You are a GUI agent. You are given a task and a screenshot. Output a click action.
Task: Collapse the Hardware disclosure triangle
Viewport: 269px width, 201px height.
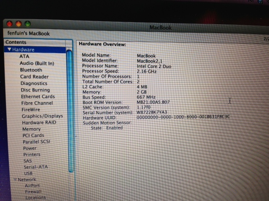(9, 49)
